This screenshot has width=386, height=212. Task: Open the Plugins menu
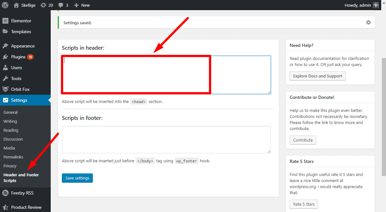click(18, 57)
